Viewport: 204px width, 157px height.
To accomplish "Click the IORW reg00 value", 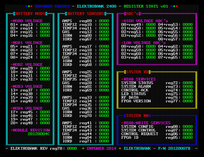I will pyautogui.click(x=104, y=36).
